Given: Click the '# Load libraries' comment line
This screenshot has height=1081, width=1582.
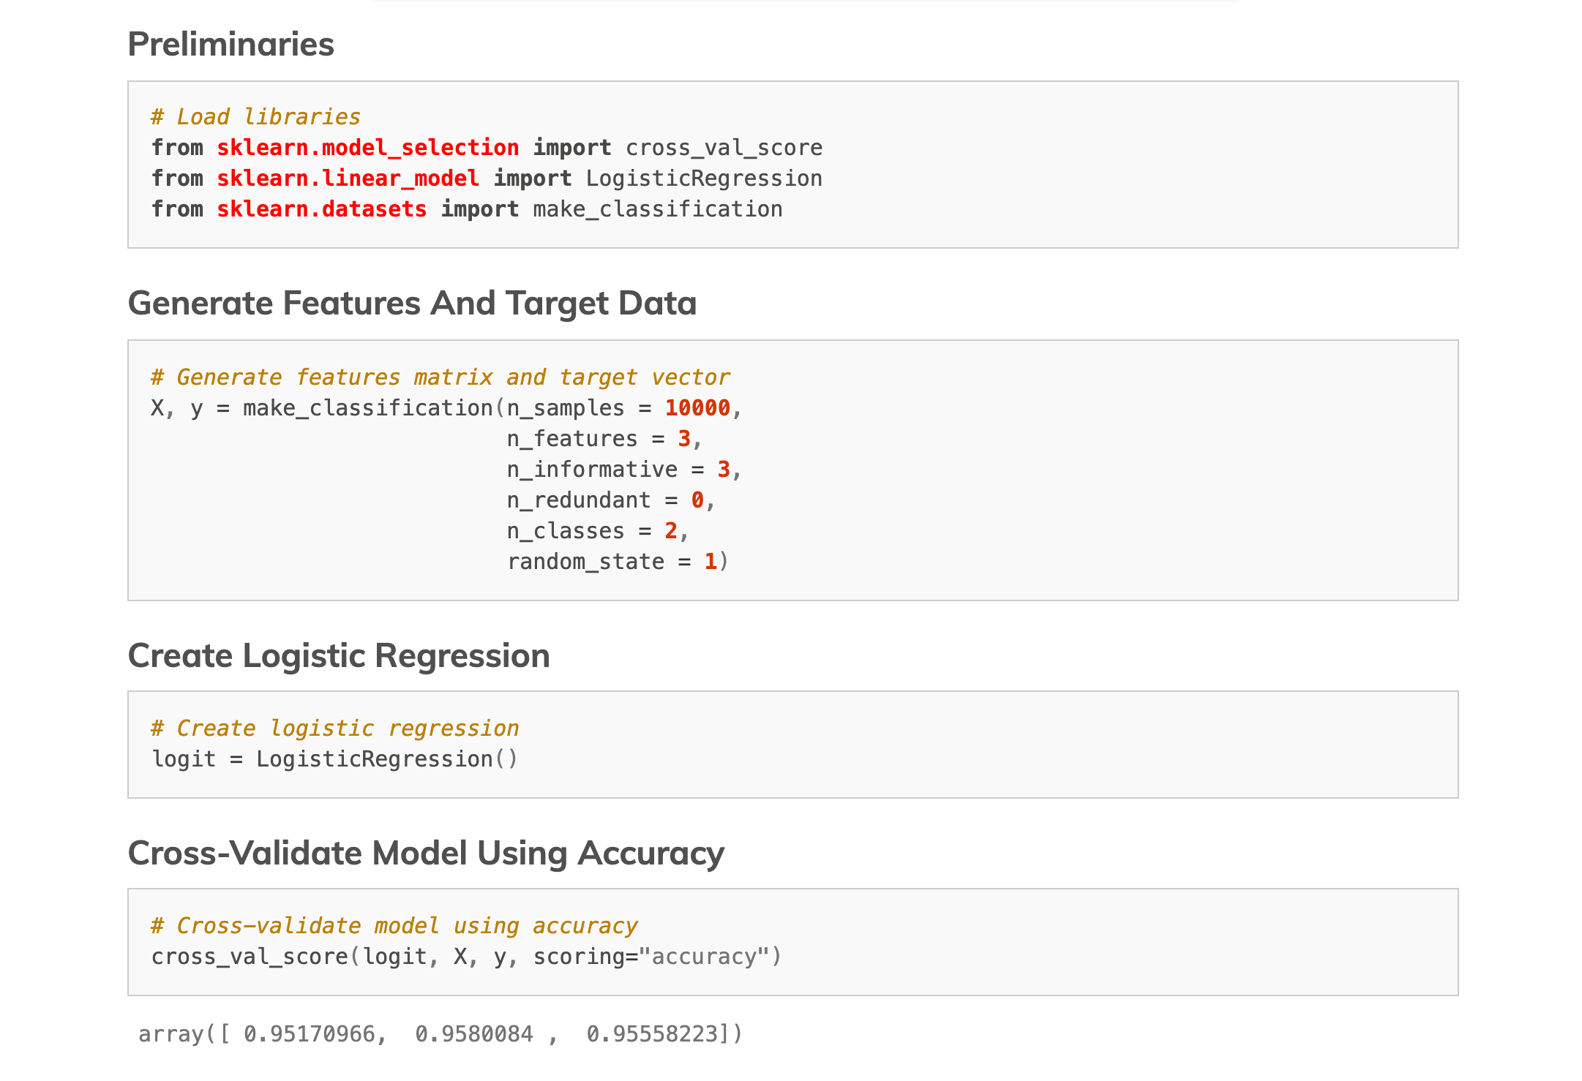Looking at the screenshot, I should click(x=256, y=117).
